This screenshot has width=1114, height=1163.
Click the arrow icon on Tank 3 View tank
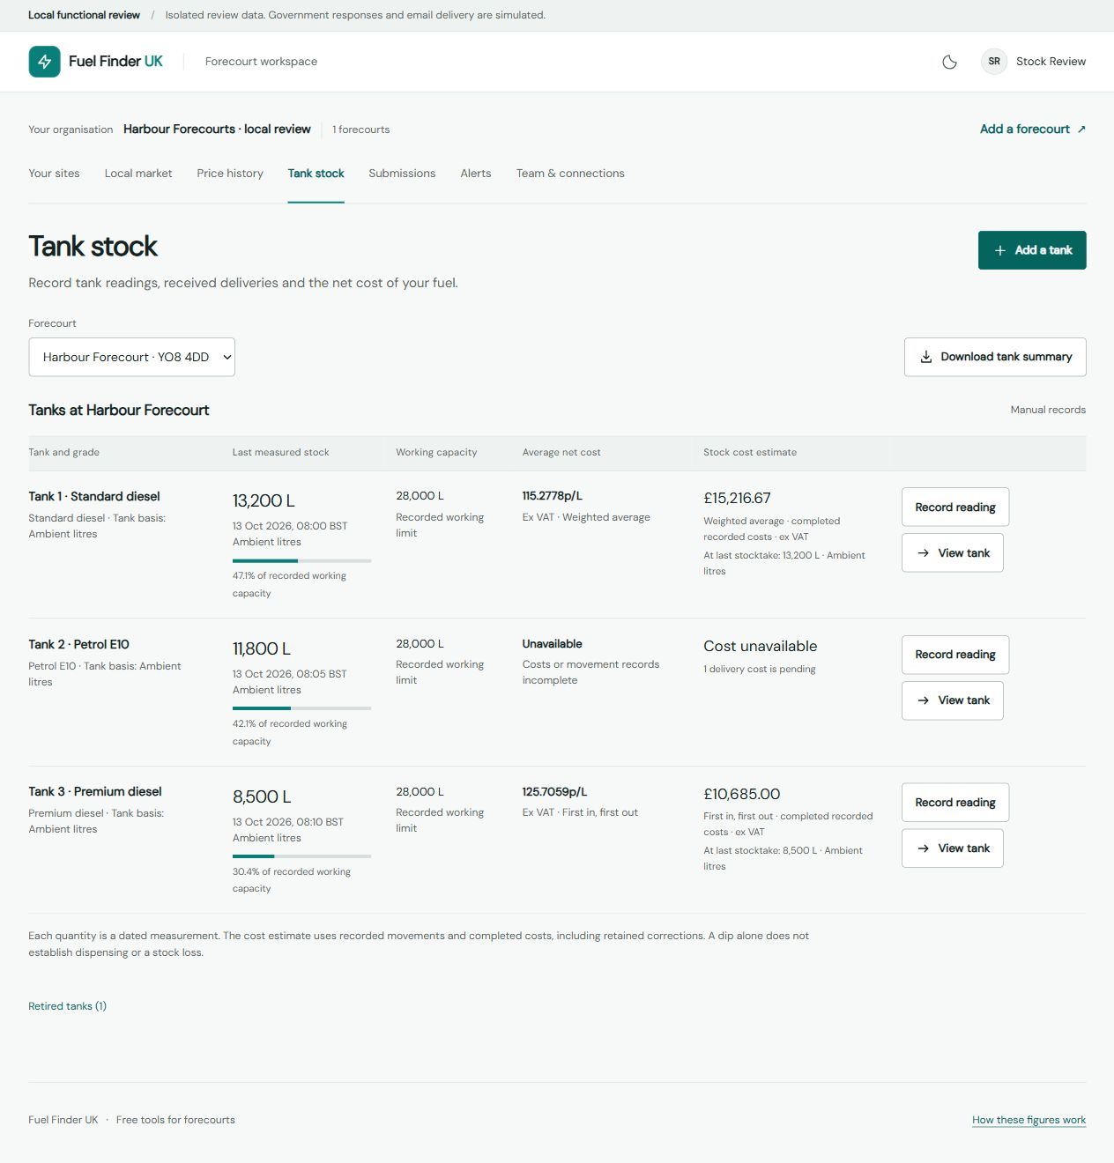point(924,848)
